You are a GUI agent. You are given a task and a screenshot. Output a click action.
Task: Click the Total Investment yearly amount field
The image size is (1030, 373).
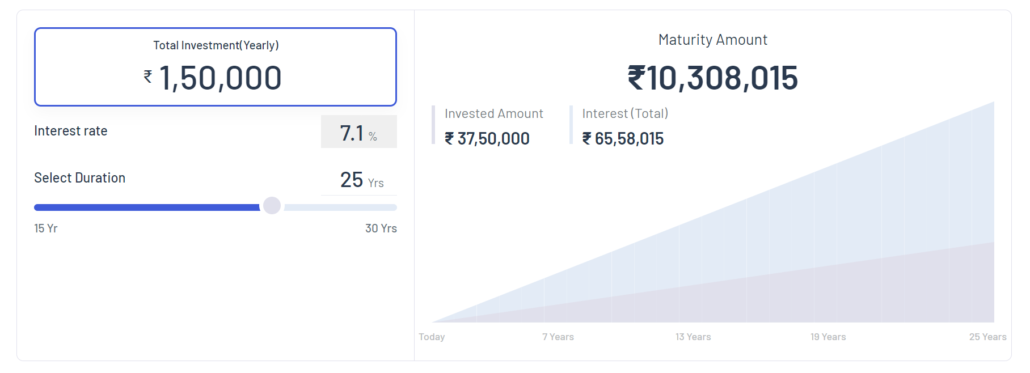(221, 78)
